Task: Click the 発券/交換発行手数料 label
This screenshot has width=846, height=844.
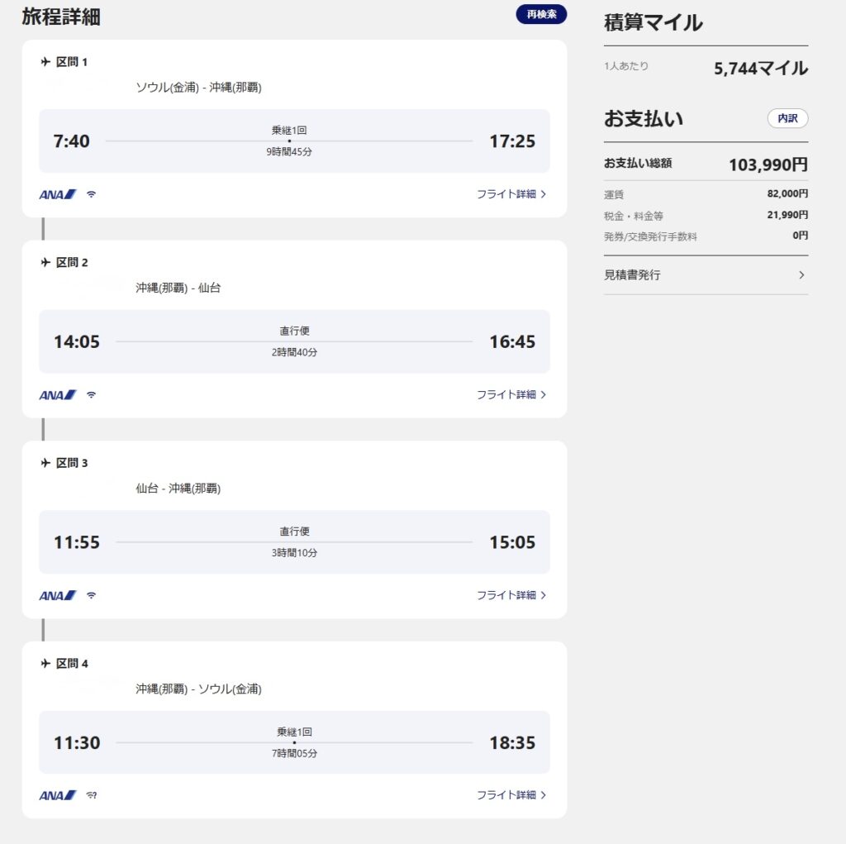Action: click(650, 236)
